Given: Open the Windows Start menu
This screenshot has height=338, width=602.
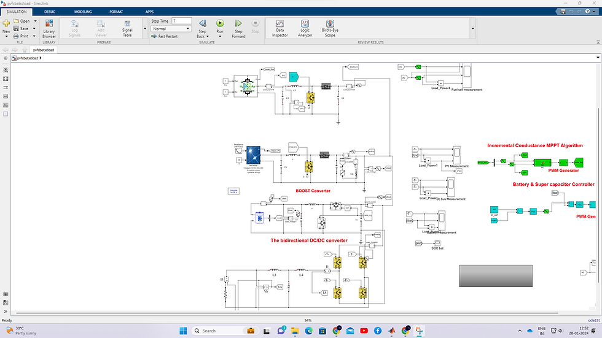Looking at the screenshot, I should click(183, 331).
